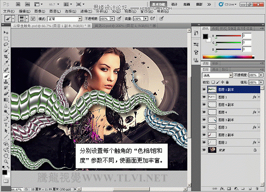The width and height of the screenshot is (266, 192).
Task: Open the 文件(F) menu
Action: pos(9,11)
